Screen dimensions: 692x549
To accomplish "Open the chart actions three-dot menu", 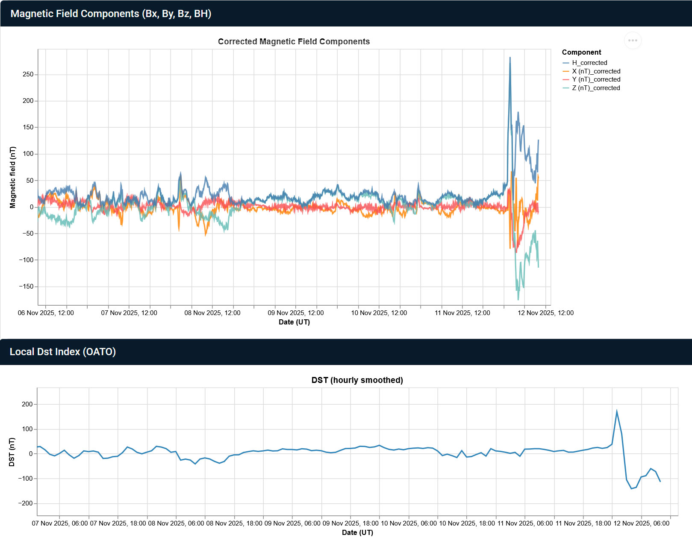I will pos(633,41).
